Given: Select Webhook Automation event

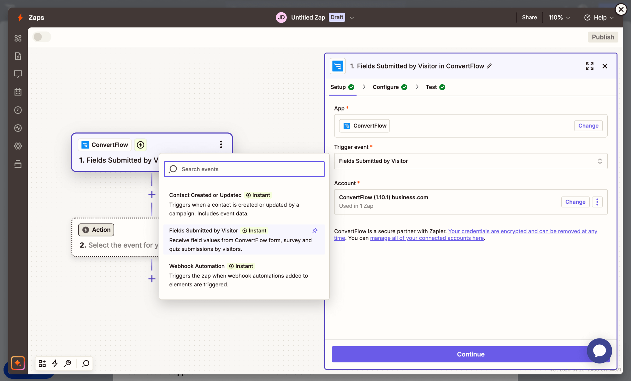Looking at the screenshot, I should 244,275.
